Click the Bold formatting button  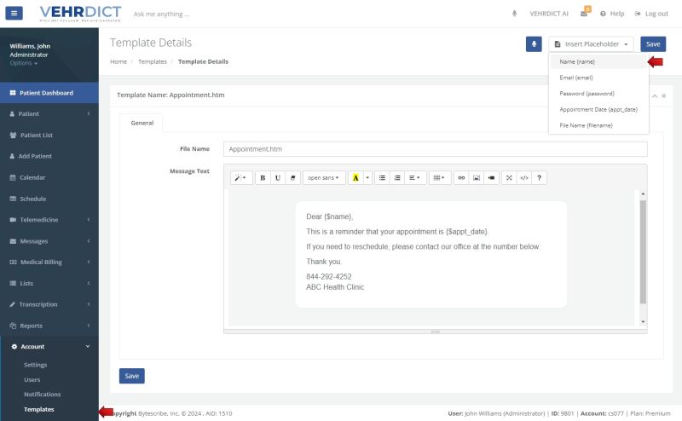tap(263, 178)
